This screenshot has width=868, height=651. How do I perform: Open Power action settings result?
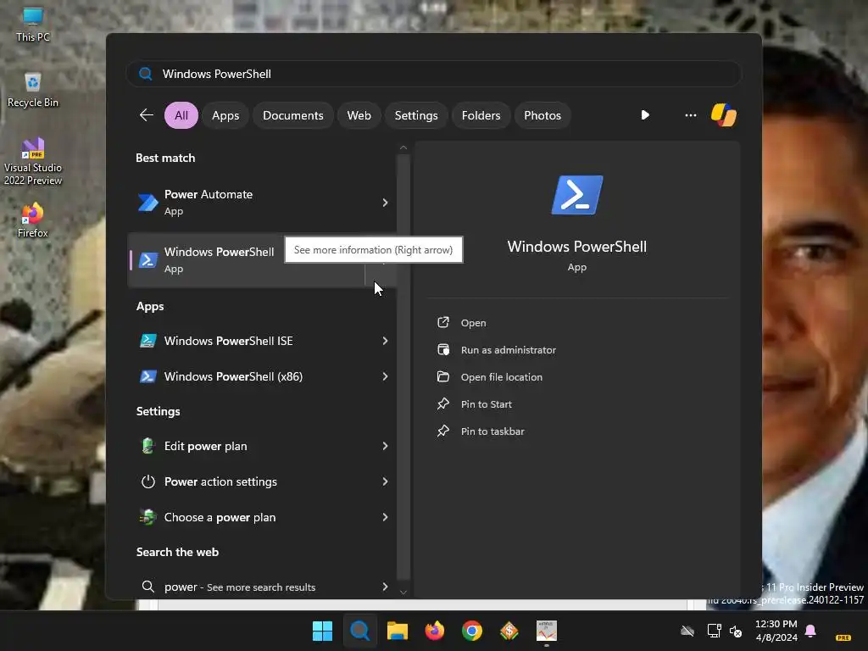[262, 481]
